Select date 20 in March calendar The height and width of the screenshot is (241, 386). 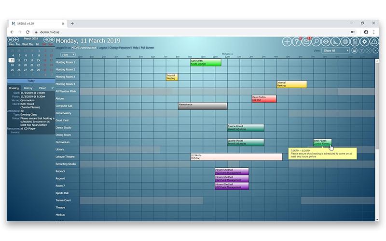click(25, 65)
